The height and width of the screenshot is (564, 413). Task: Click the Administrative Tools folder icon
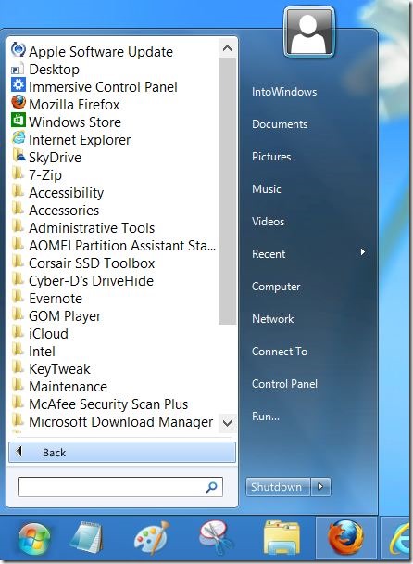click(x=18, y=226)
